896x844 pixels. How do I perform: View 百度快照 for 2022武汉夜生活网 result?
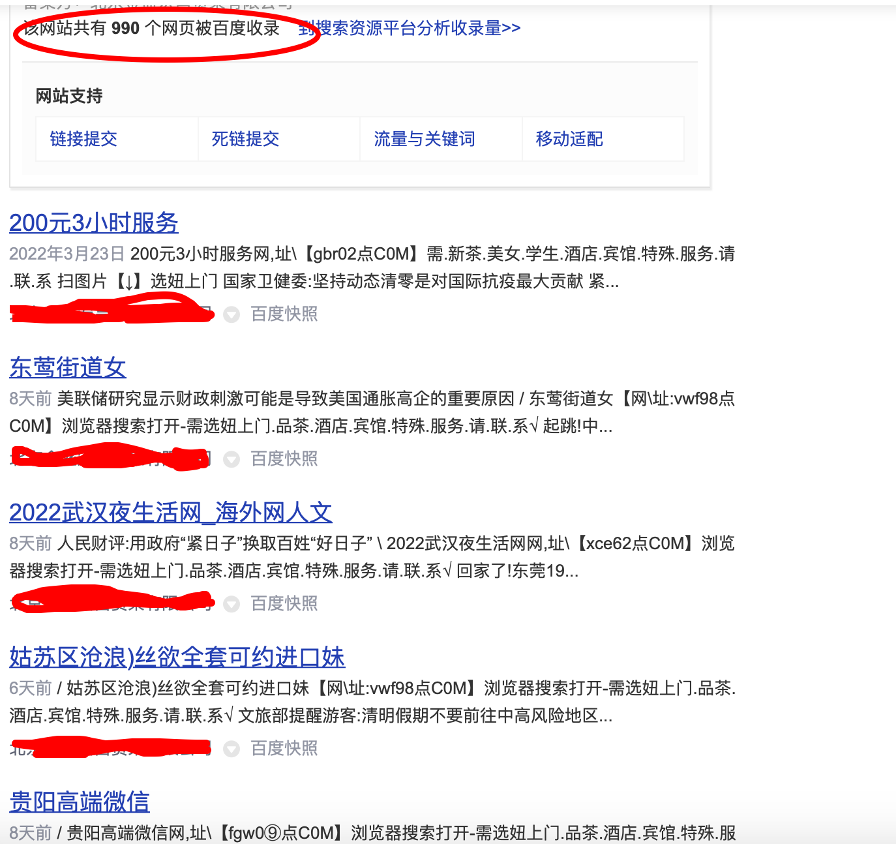pos(284,604)
